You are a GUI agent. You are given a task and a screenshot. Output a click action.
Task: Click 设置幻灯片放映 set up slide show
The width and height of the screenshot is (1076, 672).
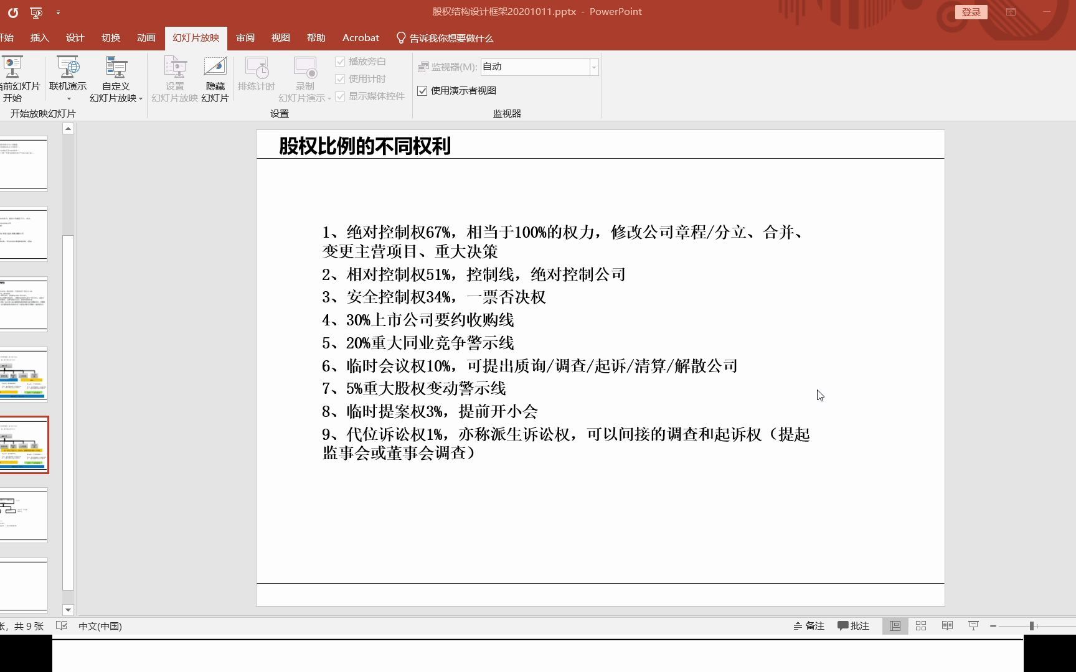(x=175, y=80)
